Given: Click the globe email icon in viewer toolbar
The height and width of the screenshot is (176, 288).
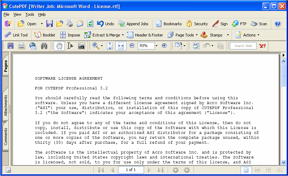Looking at the screenshot, I should (33, 46).
